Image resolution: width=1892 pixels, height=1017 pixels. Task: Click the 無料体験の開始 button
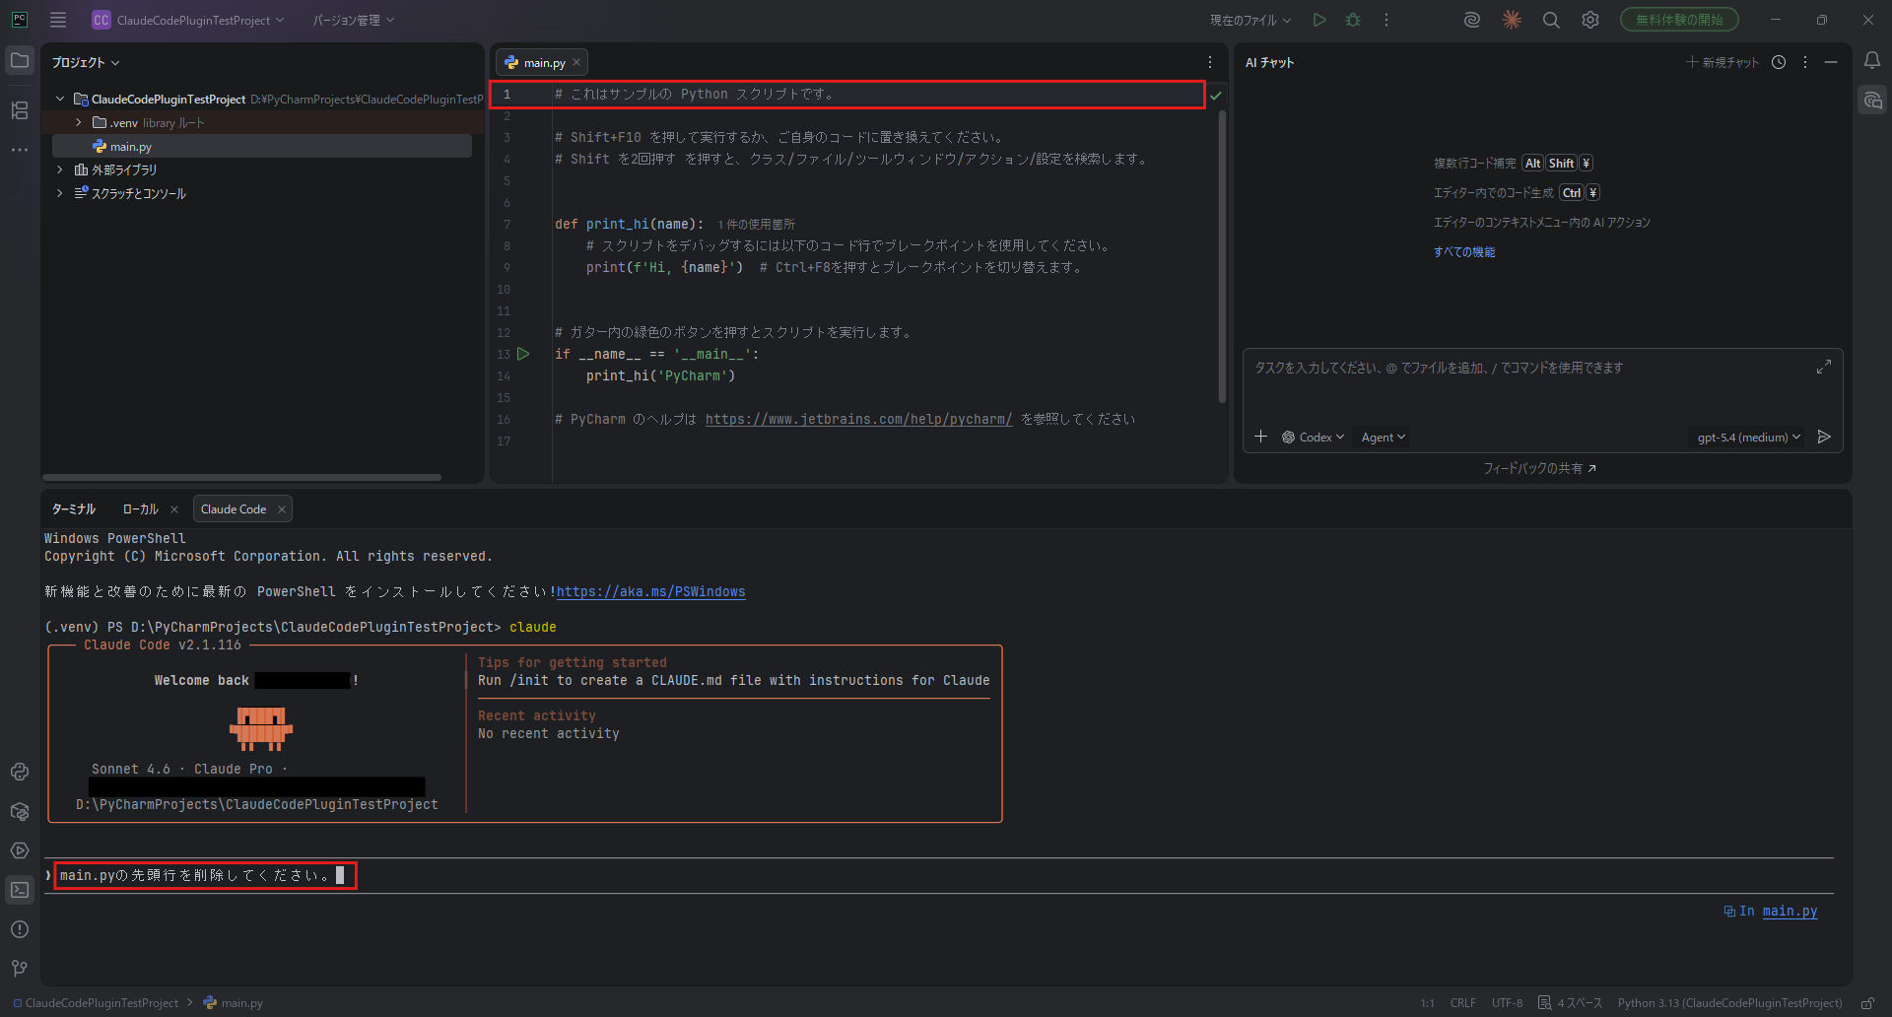coord(1679,20)
